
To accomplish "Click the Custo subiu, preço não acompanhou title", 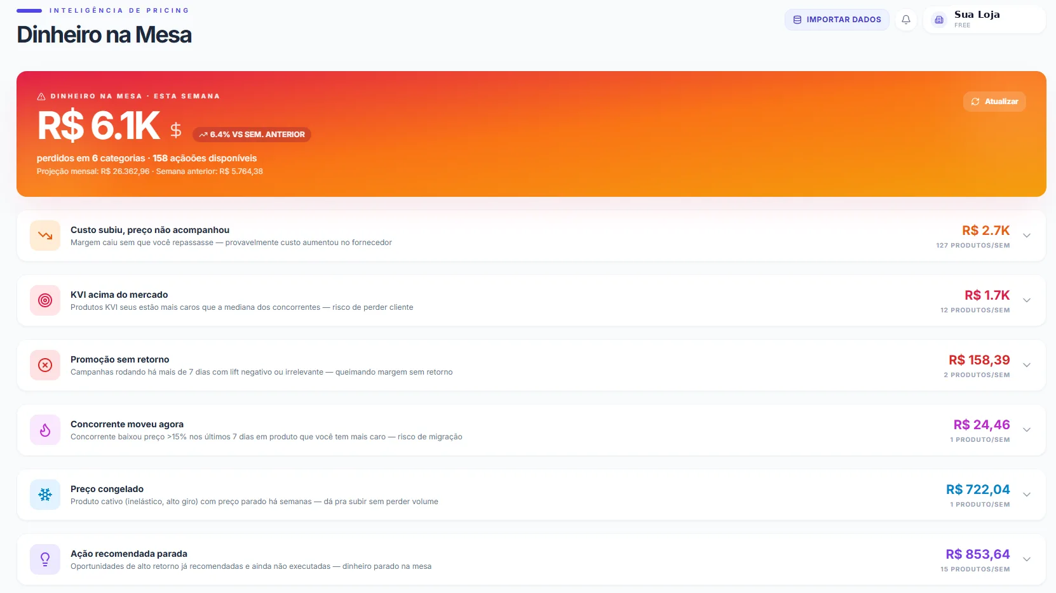I will pyautogui.click(x=150, y=230).
